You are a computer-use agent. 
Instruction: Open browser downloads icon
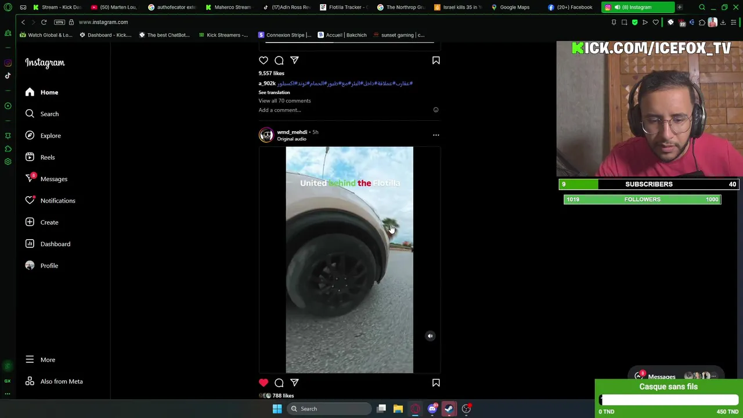[x=723, y=22]
